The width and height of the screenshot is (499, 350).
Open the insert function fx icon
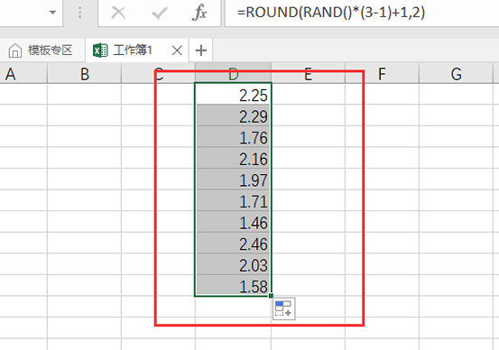point(199,13)
